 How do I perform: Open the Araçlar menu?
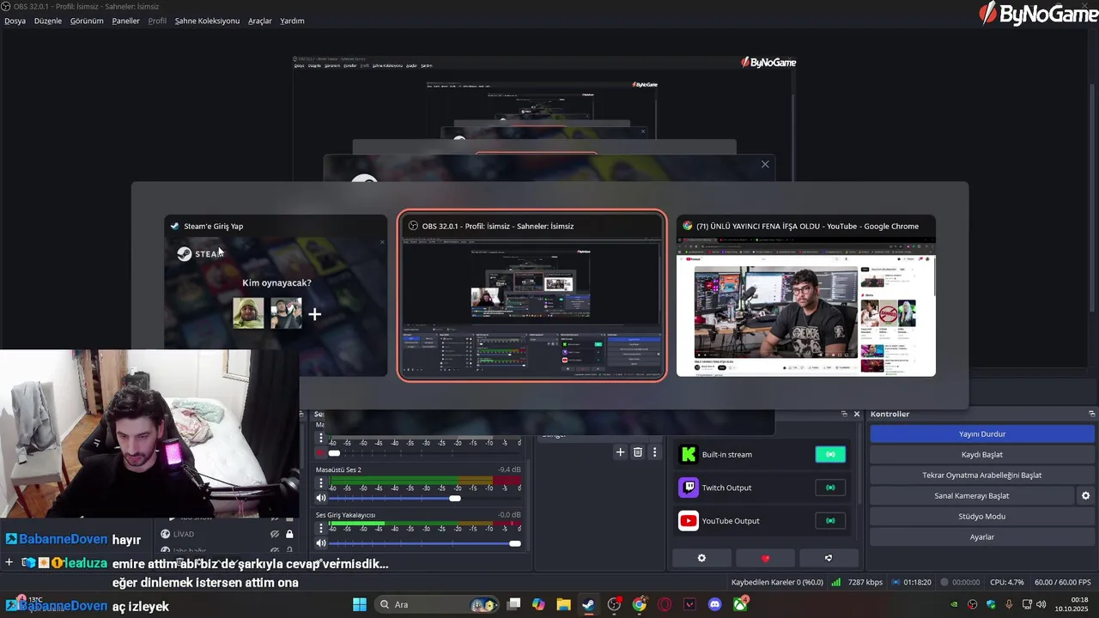click(x=260, y=21)
